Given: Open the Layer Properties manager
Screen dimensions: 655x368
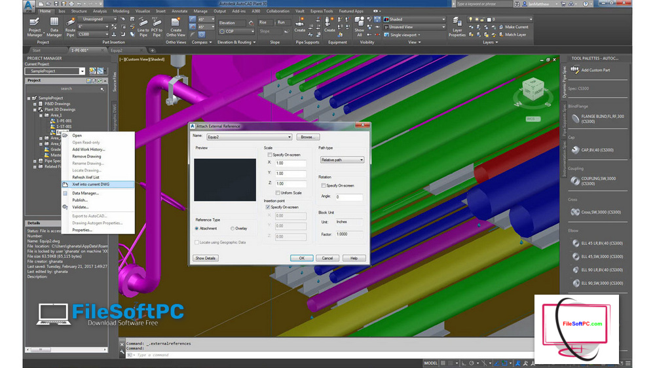Looking at the screenshot, I should 457,27.
